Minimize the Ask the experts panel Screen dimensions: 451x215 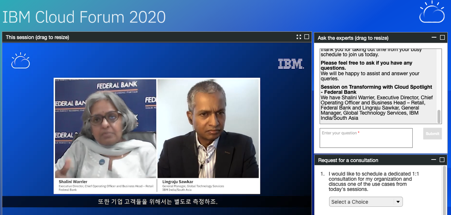(x=434, y=38)
